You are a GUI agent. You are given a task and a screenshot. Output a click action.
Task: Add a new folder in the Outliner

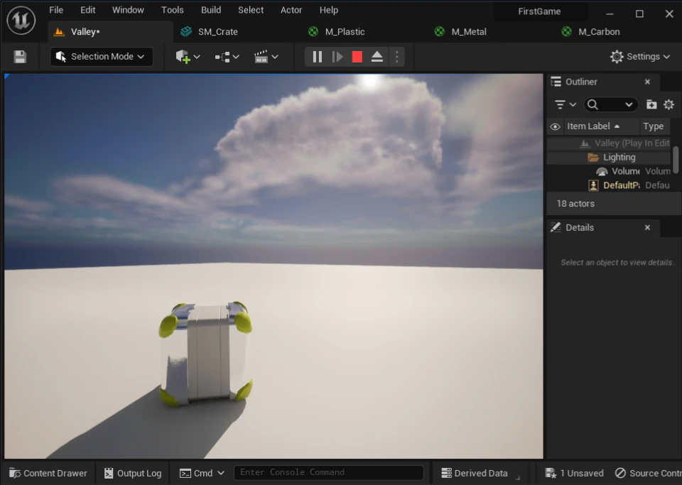(651, 104)
